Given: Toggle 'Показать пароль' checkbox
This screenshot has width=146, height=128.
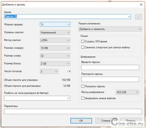Looking at the screenshot, I should point(83,86).
